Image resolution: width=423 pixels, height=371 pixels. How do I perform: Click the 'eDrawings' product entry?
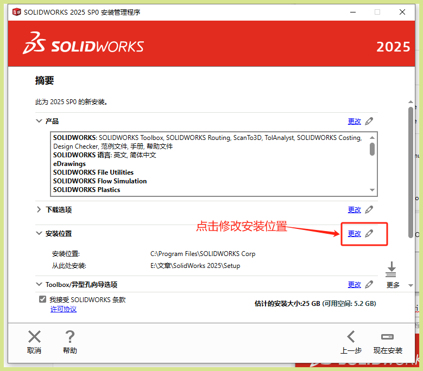point(70,164)
